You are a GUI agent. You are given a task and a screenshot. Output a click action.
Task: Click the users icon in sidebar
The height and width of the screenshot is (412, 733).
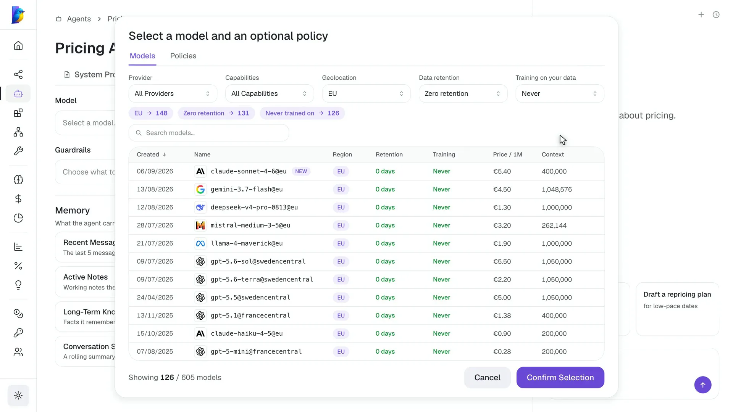(x=18, y=352)
